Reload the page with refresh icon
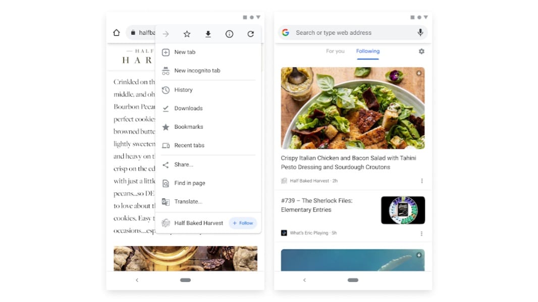538x302 pixels. click(250, 34)
